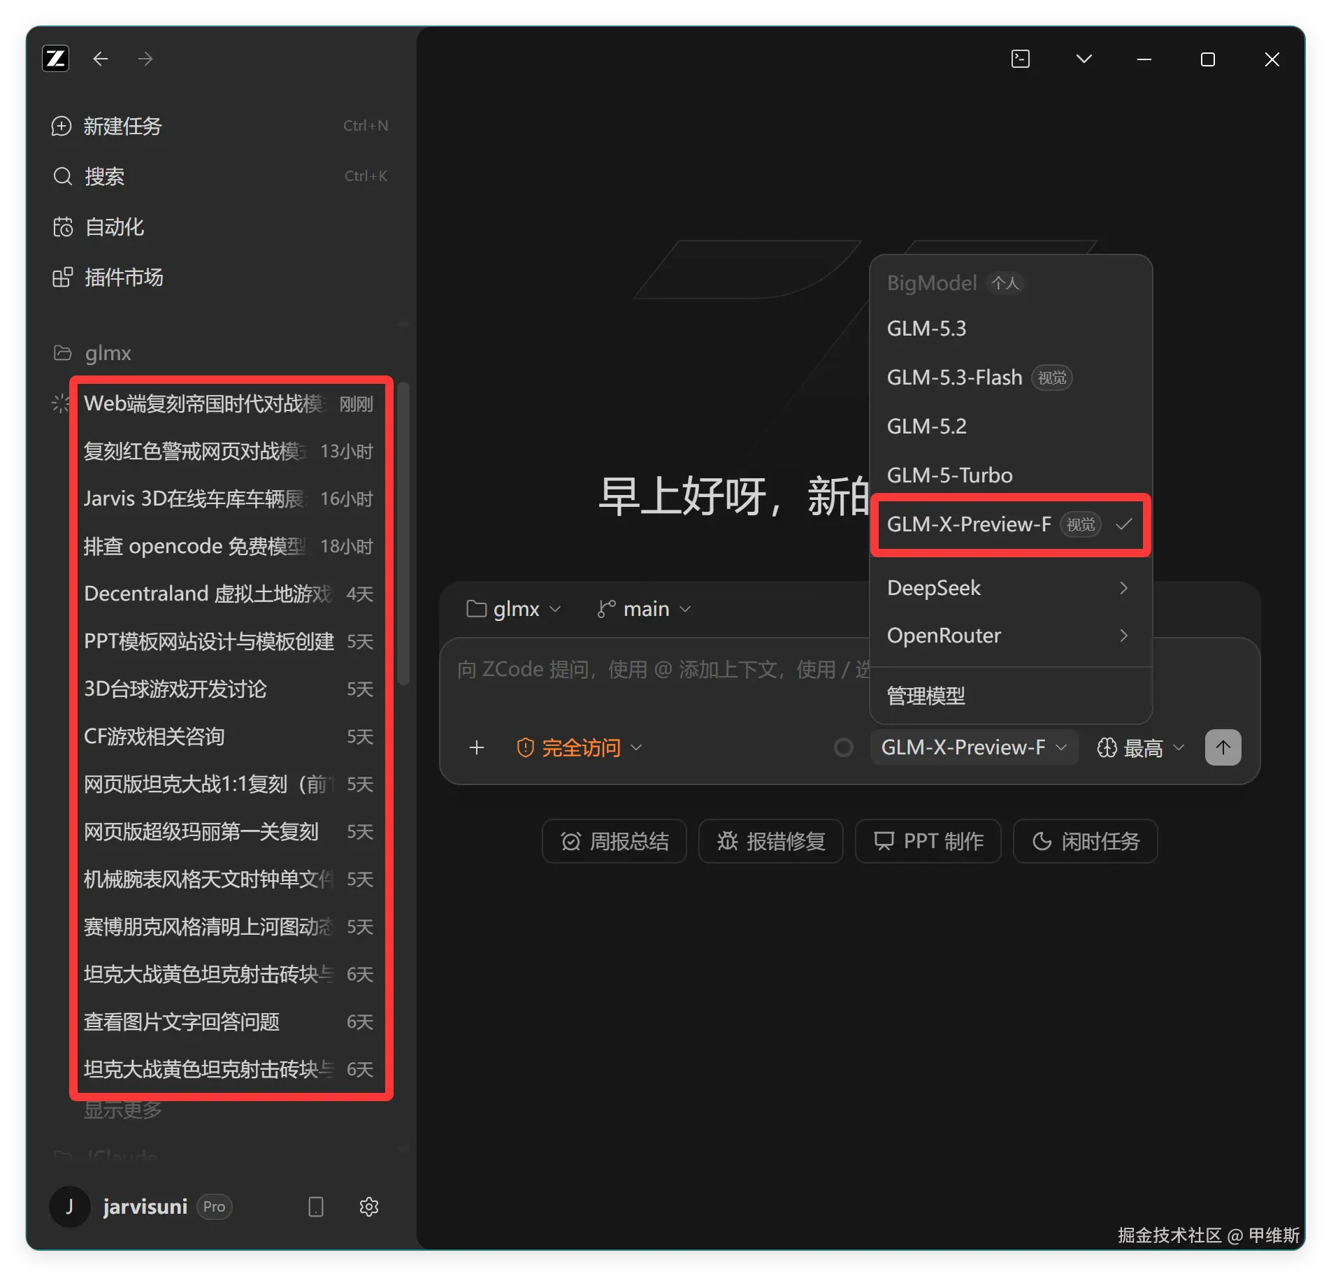Collapse the glmx project folder
This screenshot has height=1276, width=1331.
[92, 353]
